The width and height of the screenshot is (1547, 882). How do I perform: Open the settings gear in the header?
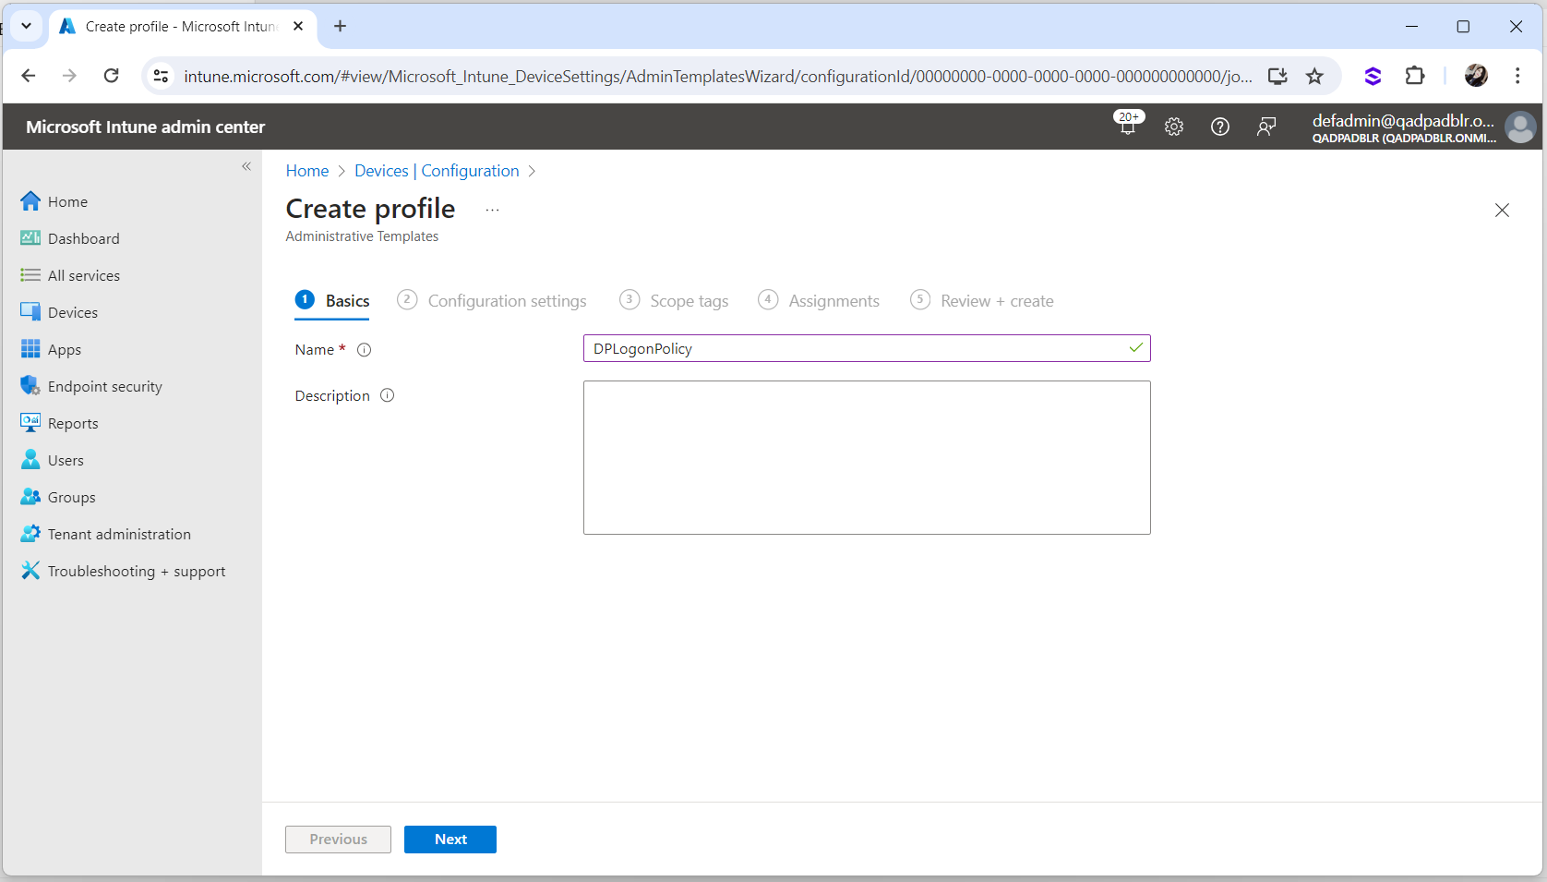coord(1174,127)
